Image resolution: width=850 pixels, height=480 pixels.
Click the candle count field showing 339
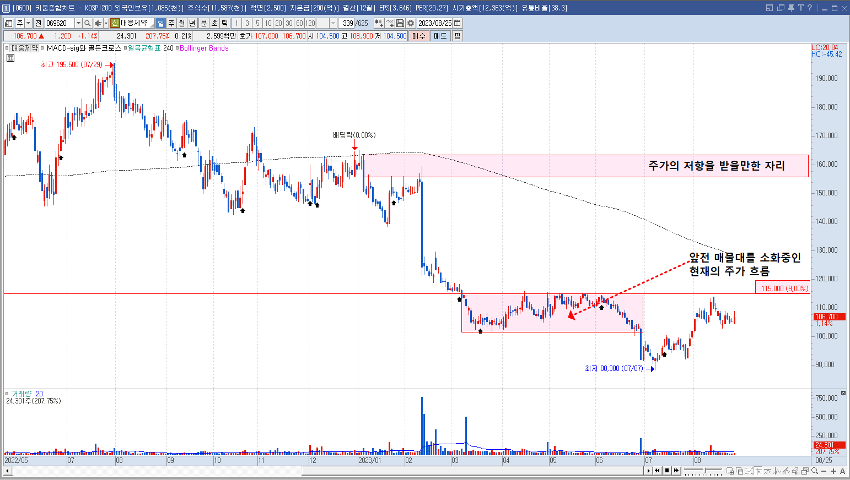pos(347,23)
